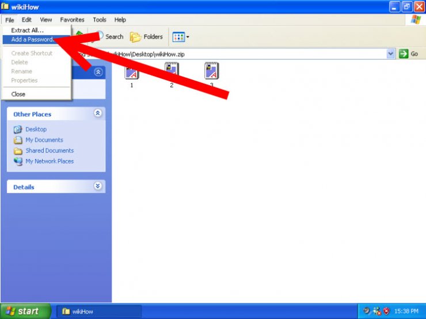Image resolution: width=426 pixels, height=319 pixels.
Task: Click the security shield tray icon
Action: 386,311
